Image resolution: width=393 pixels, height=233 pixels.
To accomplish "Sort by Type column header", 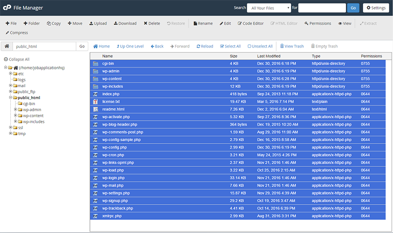I will pos(316,56).
